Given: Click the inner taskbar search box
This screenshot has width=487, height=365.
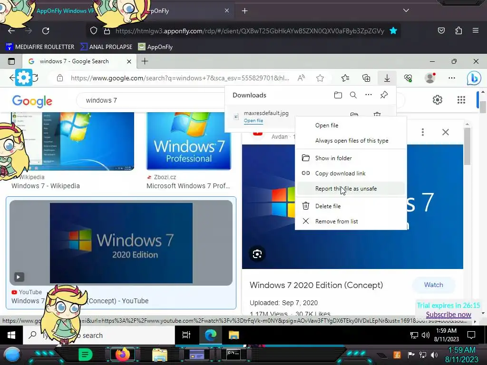Looking at the screenshot, I should coord(99,335).
